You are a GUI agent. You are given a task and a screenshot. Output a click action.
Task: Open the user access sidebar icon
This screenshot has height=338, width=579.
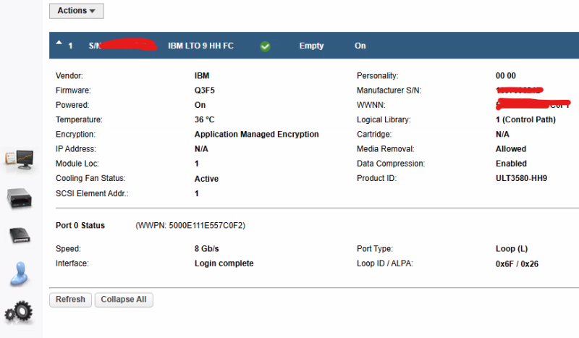pyautogui.click(x=19, y=274)
